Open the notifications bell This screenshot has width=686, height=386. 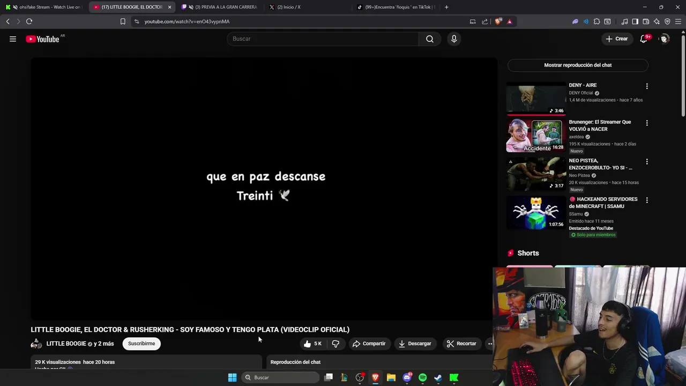coord(644,39)
